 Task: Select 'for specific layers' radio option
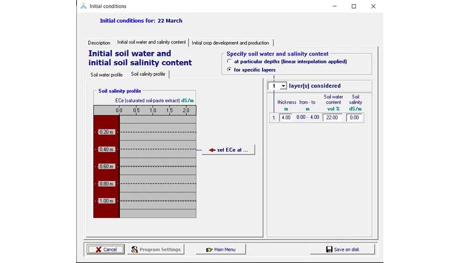point(229,70)
